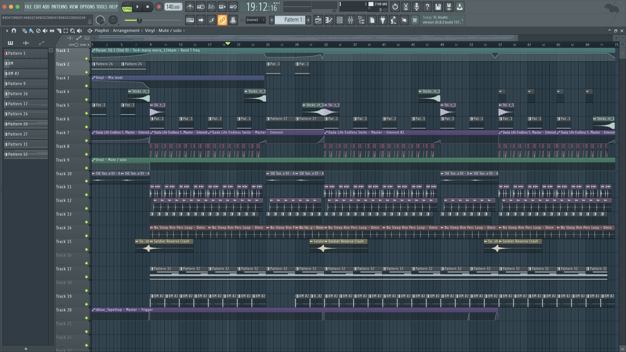Select the slice tool in playlist toolbar
This screenshot has width=626, height=352.
coord(59,31)
